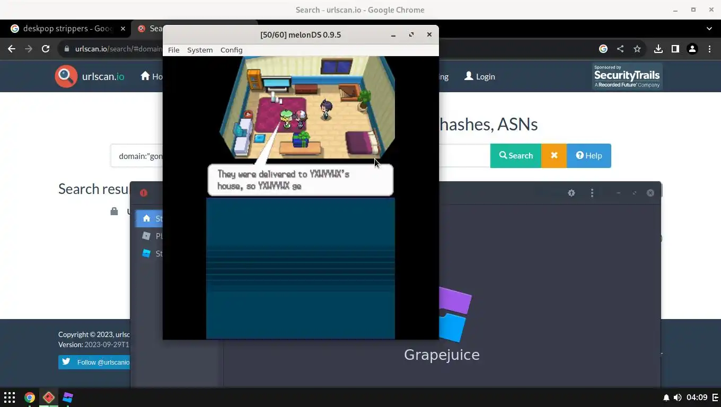Open the Config menu in melonDS

231,50
